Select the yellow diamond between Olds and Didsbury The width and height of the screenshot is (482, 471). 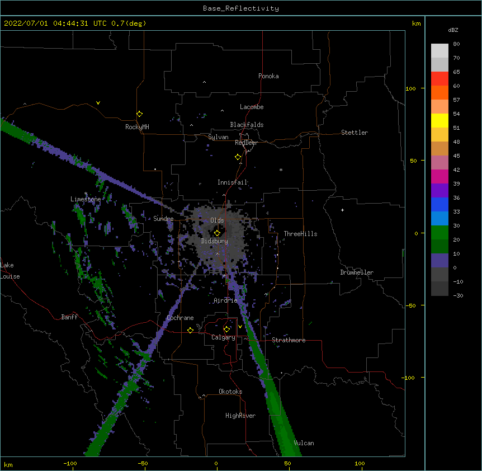point(217,233)
